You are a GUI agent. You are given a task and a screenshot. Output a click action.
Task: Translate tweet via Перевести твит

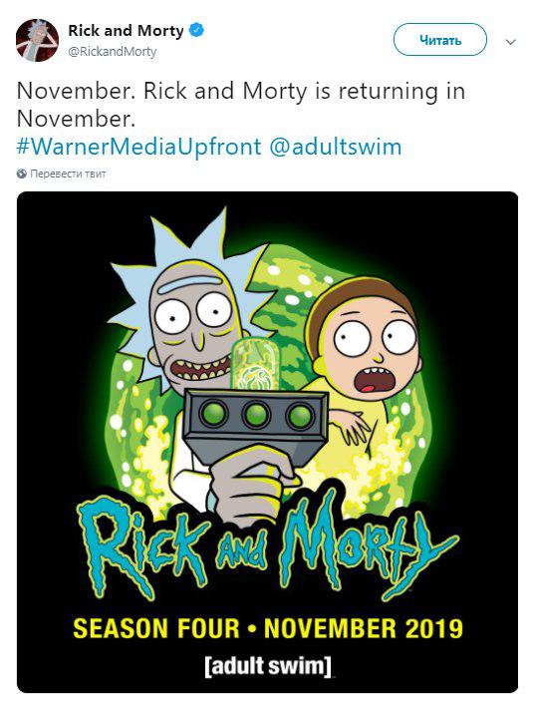pyautogui.click(x=68, y=174)
